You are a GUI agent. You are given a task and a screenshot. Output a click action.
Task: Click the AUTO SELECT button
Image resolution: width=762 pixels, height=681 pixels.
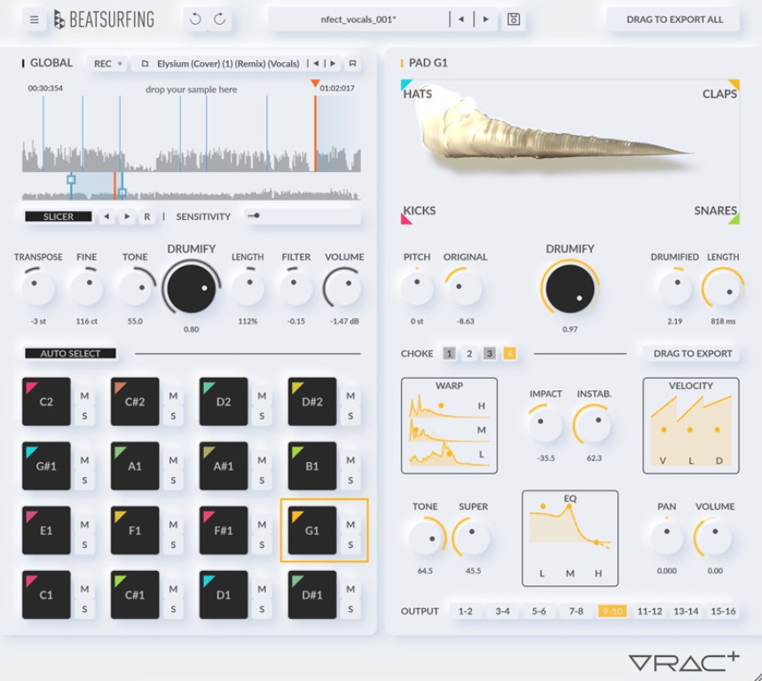(70, 354)
